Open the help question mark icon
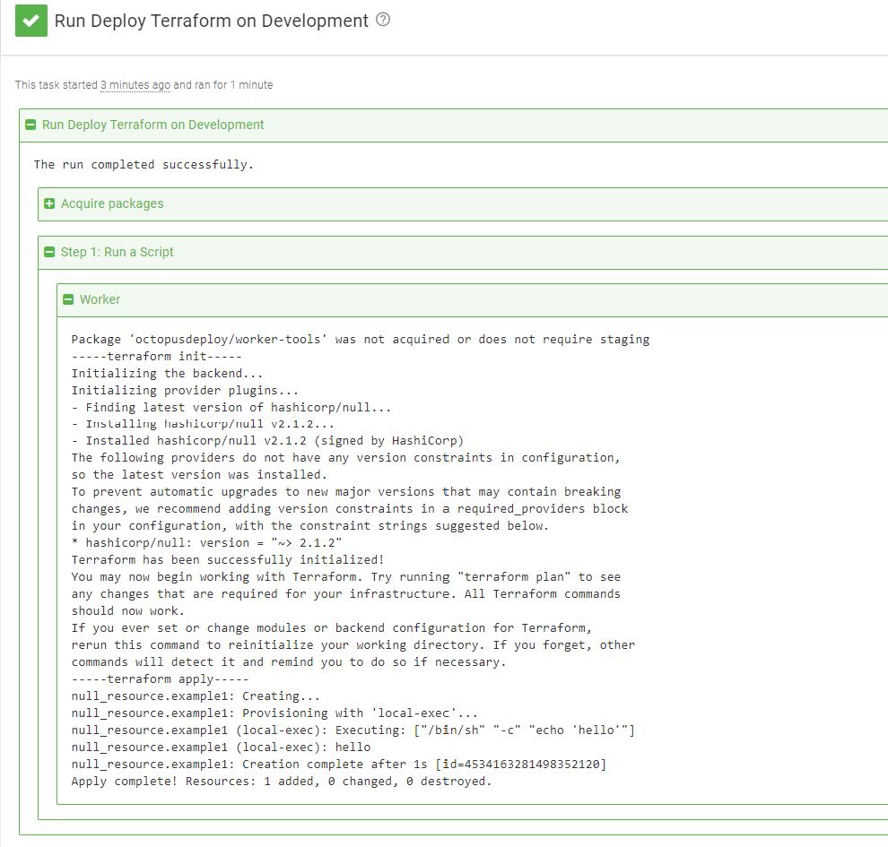Screen dimensions: 888x847 (x=383, y=19)
